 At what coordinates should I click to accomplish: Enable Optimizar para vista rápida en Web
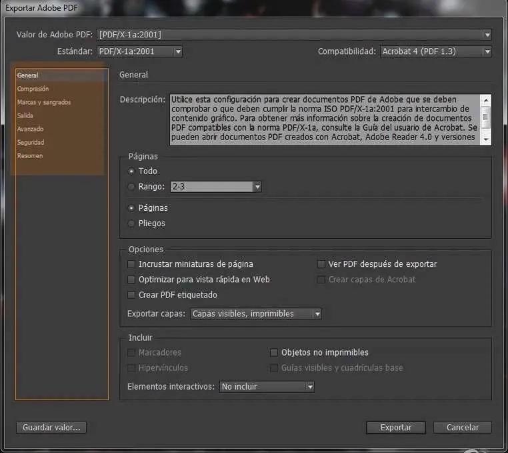[131, 280]
